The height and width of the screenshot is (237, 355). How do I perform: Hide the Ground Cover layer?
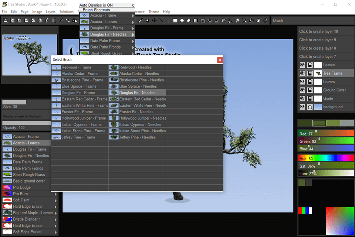pos(302,90)
